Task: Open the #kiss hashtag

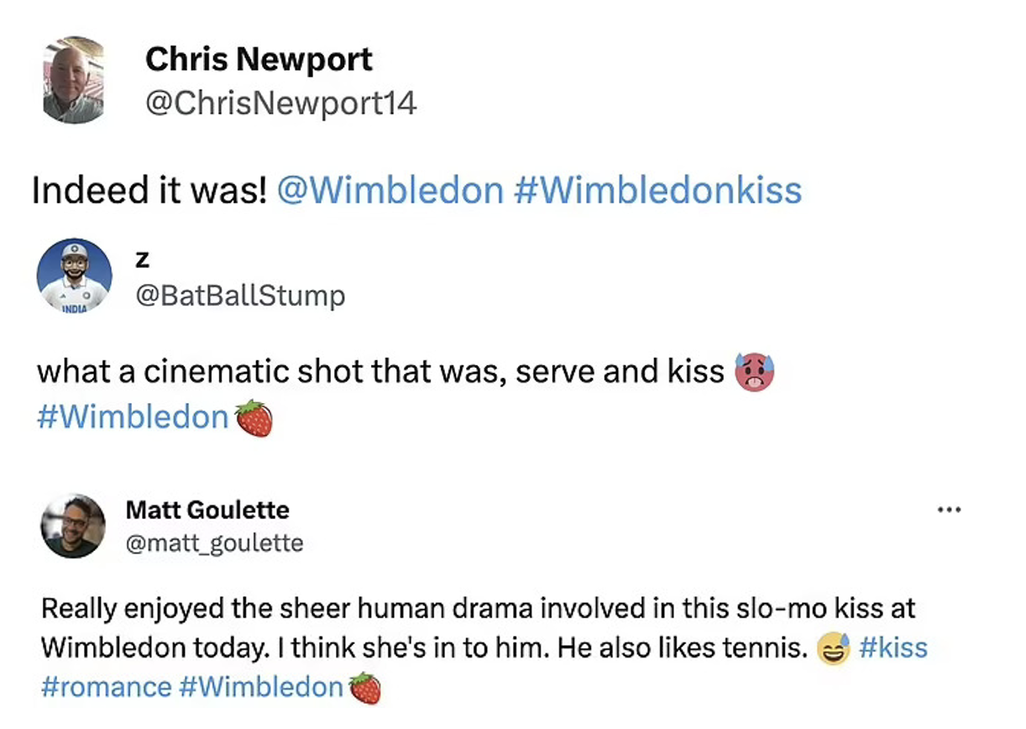Action: point(893,648)
